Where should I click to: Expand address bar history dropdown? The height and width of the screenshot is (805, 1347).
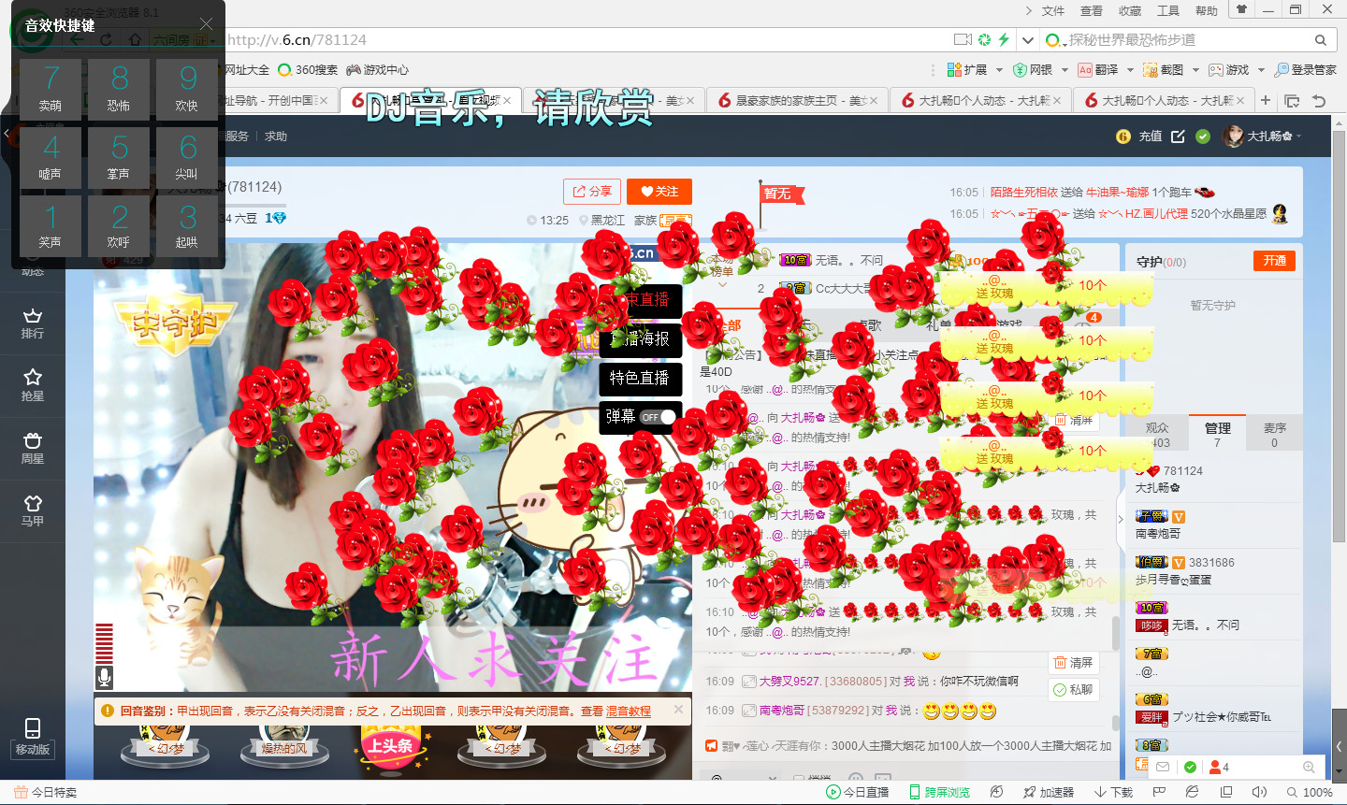pyautogui.click(x=1027, y=39)
